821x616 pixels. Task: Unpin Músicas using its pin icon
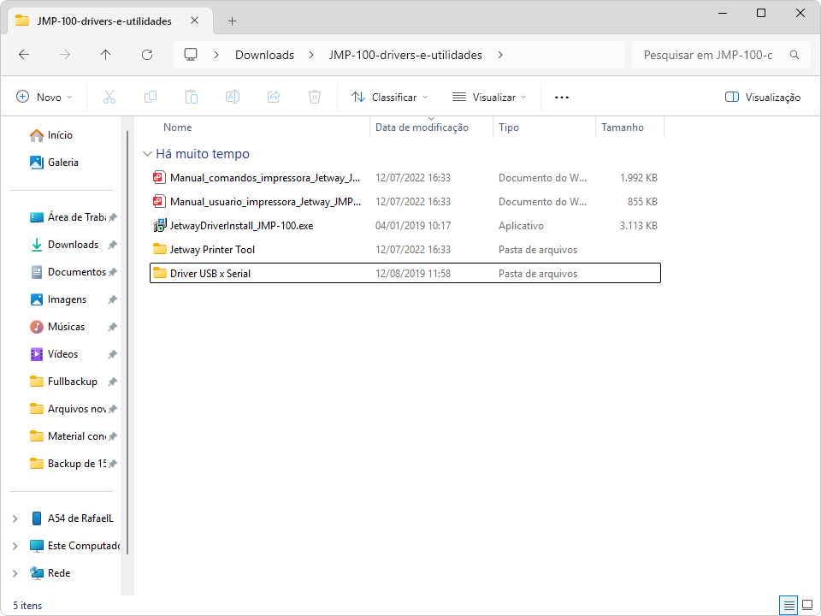tap(112, 327)
